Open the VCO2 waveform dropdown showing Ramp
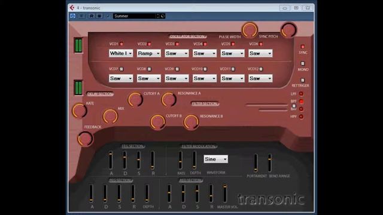 point(149,53)
